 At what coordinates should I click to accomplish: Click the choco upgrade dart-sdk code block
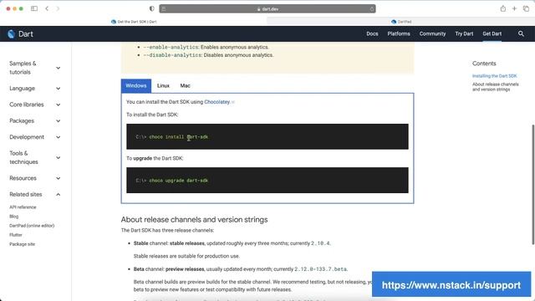[x=267, y=181]
